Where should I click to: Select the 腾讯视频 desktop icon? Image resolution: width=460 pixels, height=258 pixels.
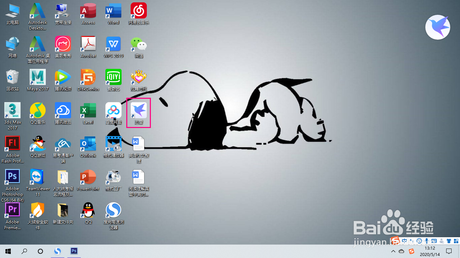(63, 81)
